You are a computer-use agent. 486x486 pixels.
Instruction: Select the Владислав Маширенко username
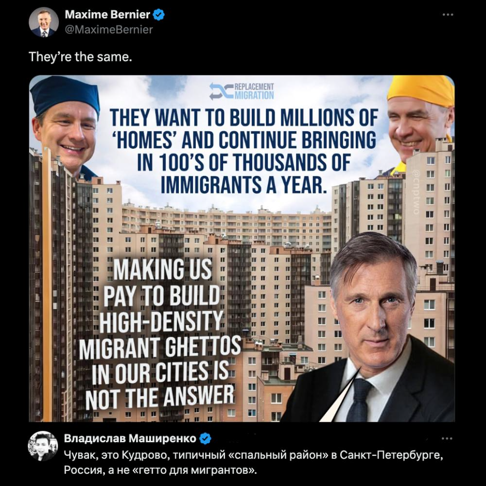click(130, 438)
